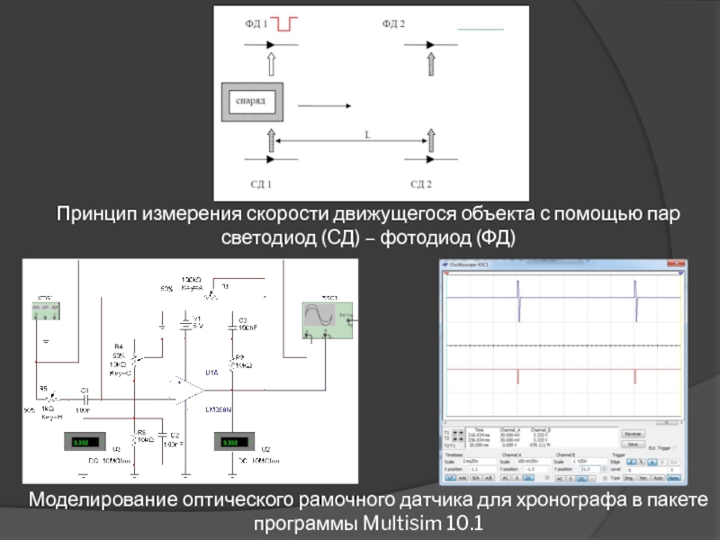Click the Channel B round indicator
This screenshot has height=540, width=720.
coord(605,479)
